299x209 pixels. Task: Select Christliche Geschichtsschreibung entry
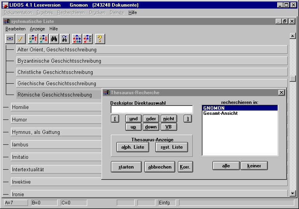(152, 72)
